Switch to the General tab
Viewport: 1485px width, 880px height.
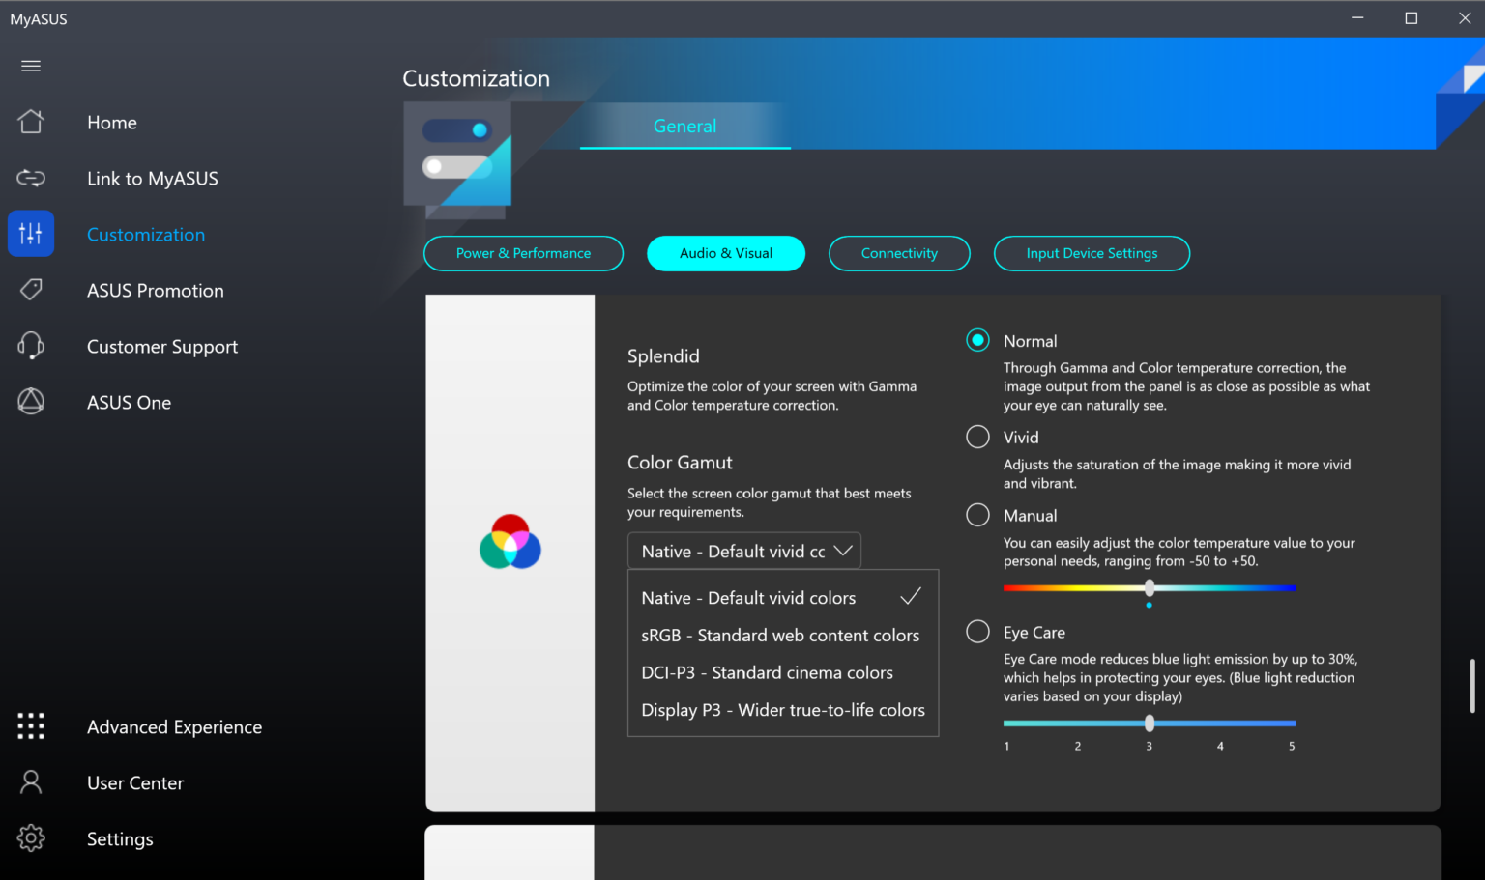click(684, 127)
